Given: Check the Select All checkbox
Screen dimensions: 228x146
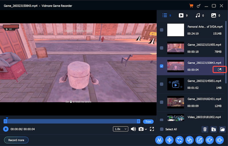Looking at the screenshot, I should (162, 129).
